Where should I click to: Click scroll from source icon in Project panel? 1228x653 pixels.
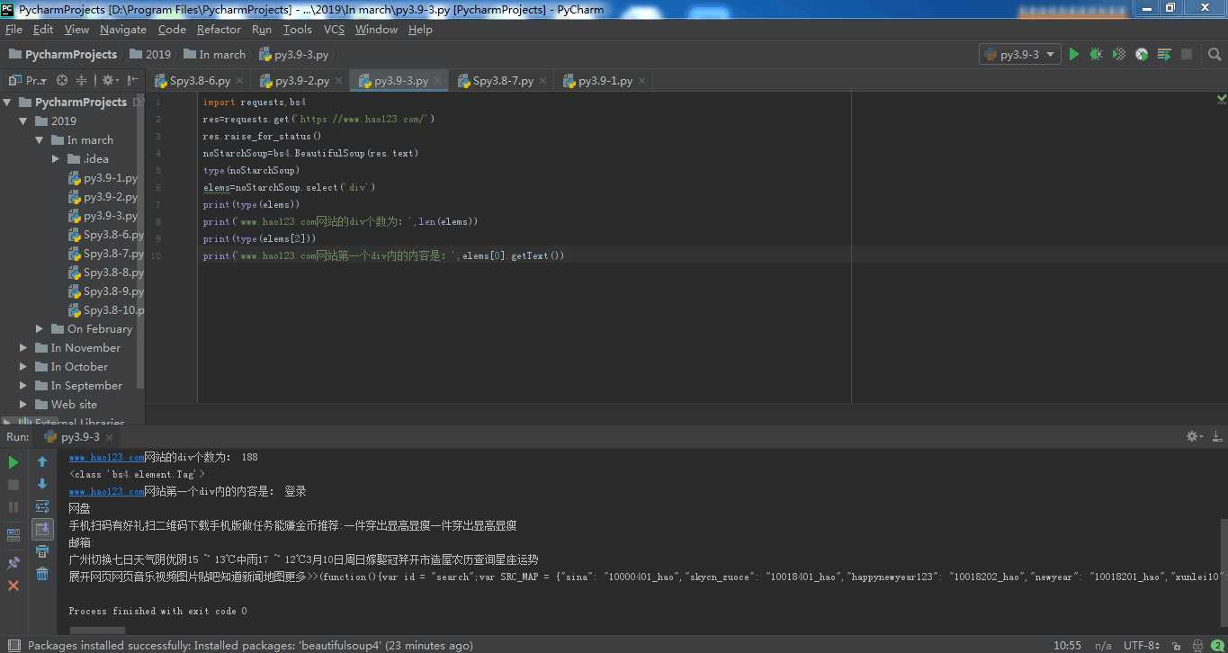[62, 80]
